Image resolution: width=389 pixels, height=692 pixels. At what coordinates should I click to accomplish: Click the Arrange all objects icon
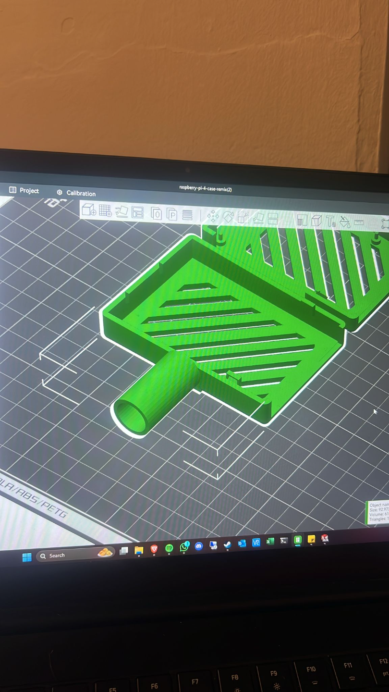coord(138,212)
